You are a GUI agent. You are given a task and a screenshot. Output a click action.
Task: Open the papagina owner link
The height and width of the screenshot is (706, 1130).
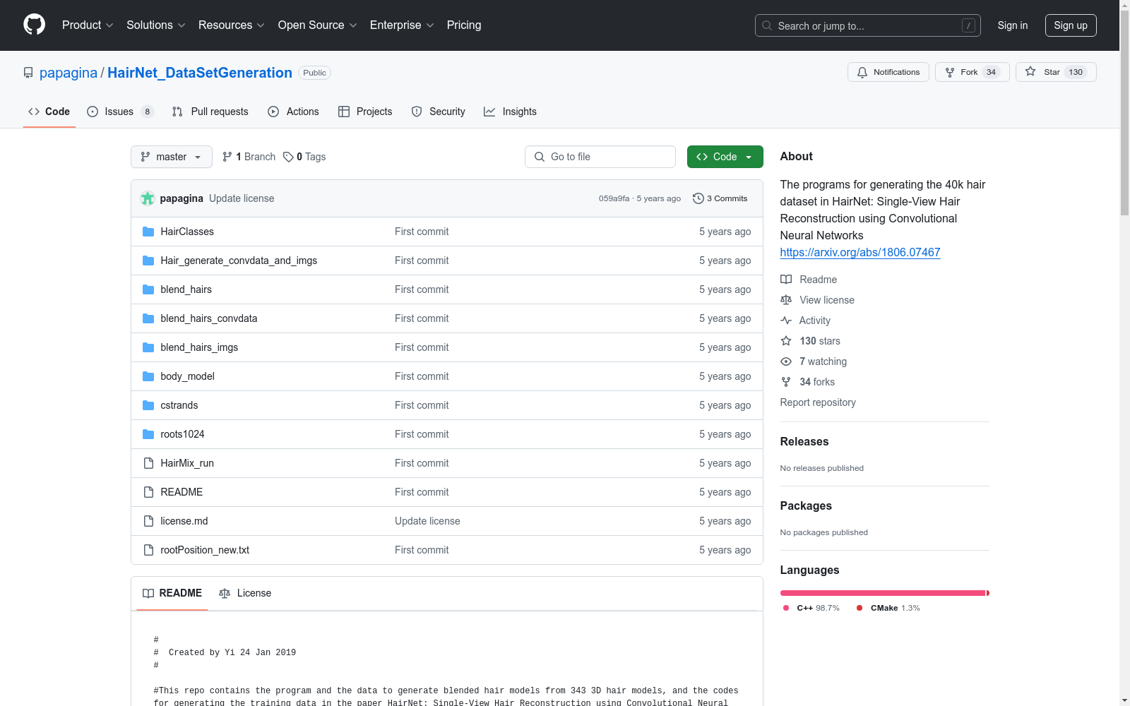69,73
